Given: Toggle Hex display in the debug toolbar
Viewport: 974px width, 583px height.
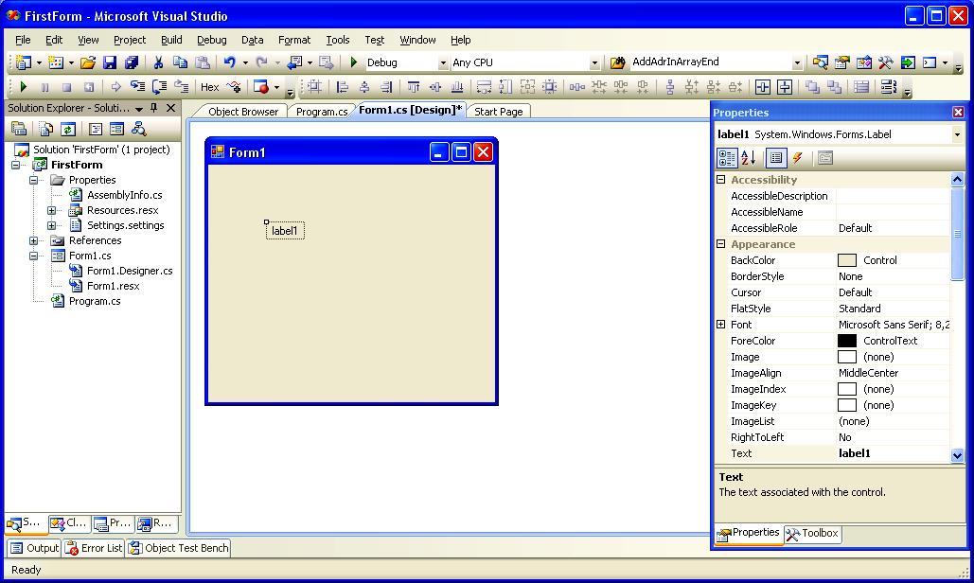Looking at the screenshot, I should click(209, 87).
